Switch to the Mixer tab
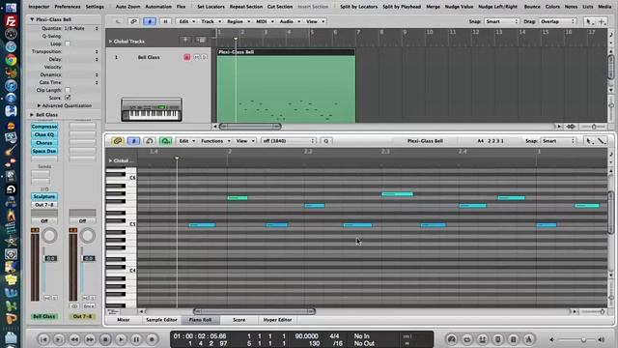618x348 pixels. (124, 320)
